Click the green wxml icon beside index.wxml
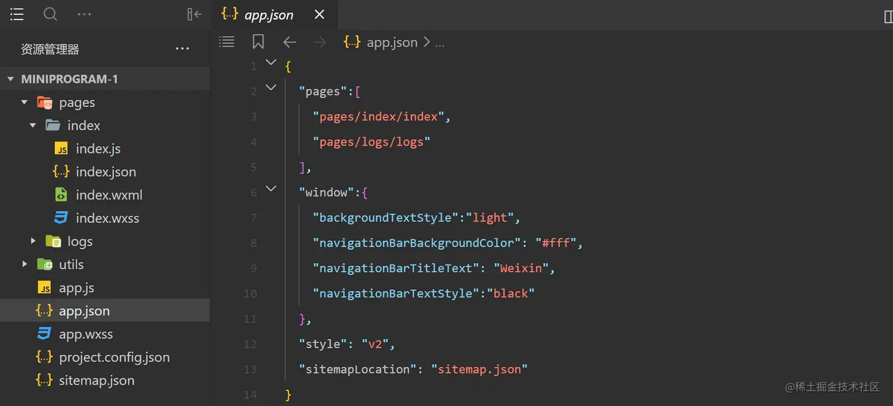The width and height of the screenshot is (893, 406). pos(61,195)
